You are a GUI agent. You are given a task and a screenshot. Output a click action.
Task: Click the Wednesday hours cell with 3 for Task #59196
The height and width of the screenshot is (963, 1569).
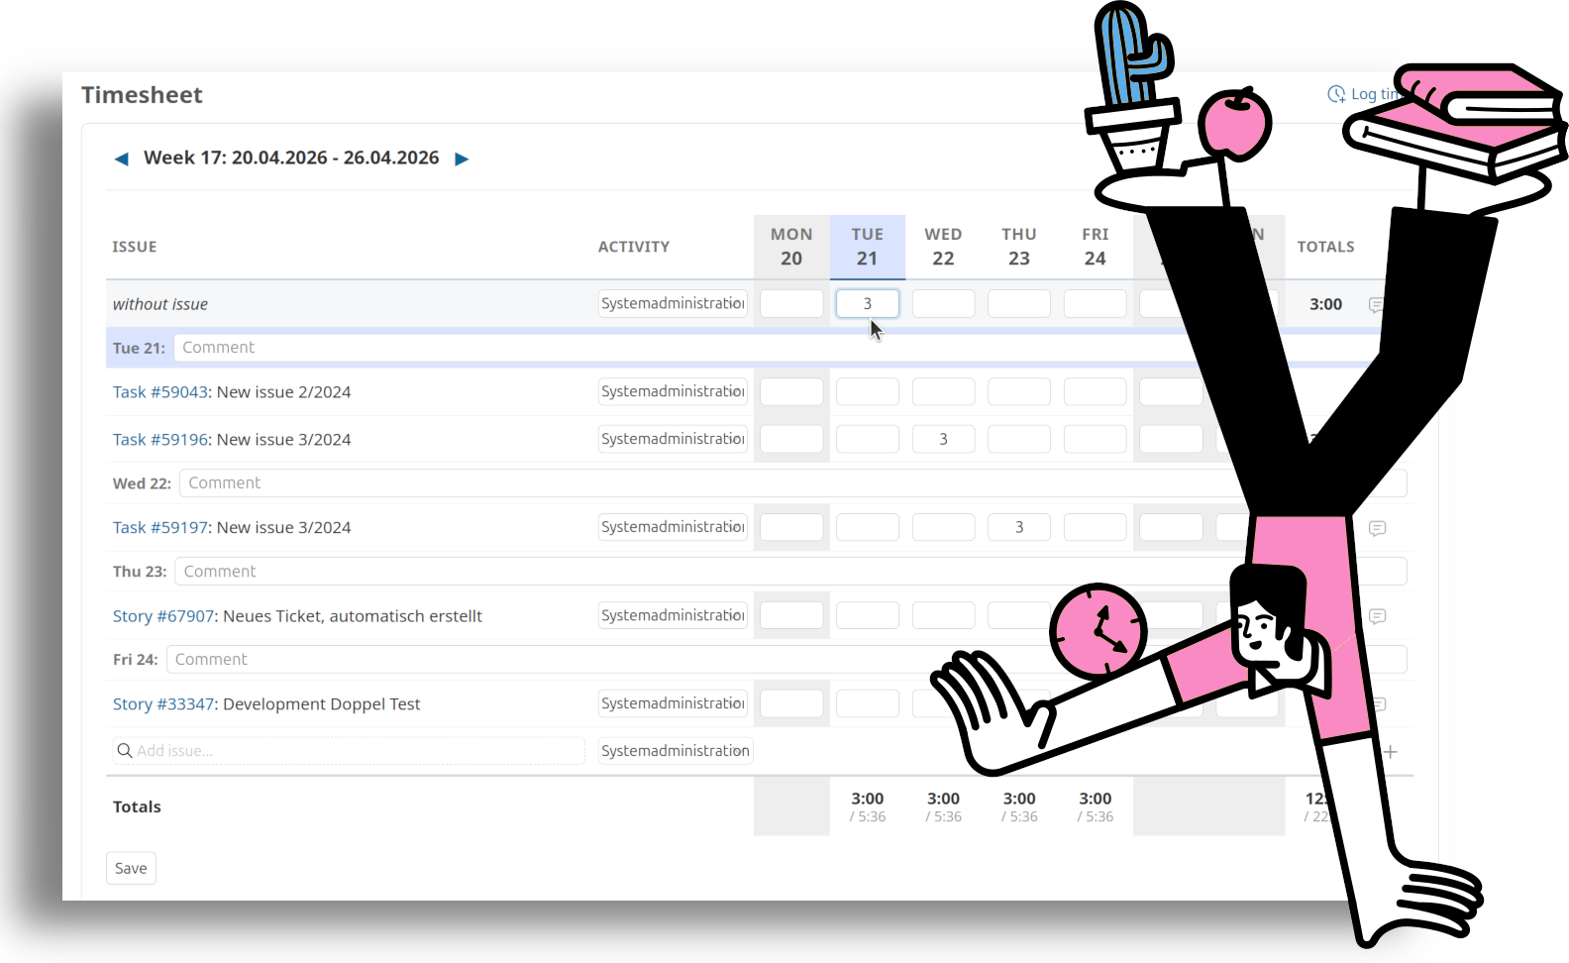pyautogui.click(x=943, y=439)
